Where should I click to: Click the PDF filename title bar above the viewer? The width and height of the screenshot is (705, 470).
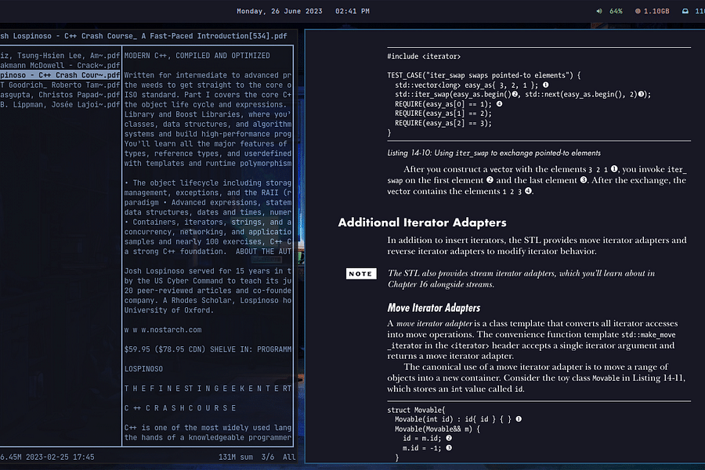(x=145, y=35)
